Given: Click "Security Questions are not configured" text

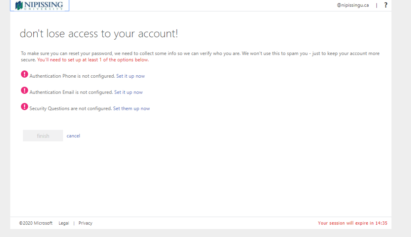Looking at the screenshot, I should [70, 108].
